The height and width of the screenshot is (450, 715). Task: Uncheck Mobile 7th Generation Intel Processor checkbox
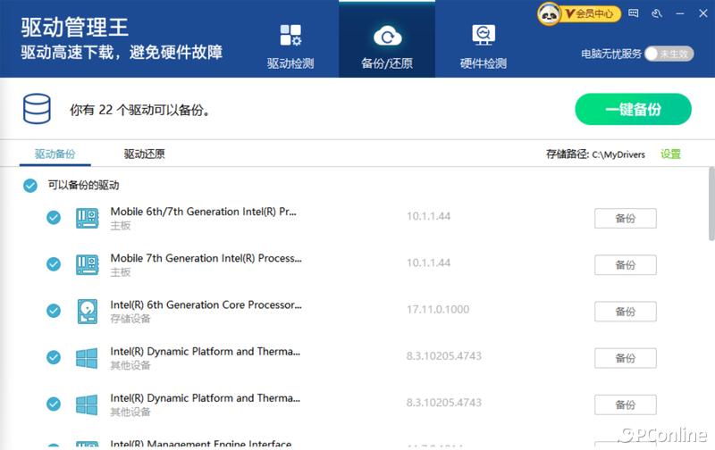point(54,264)
